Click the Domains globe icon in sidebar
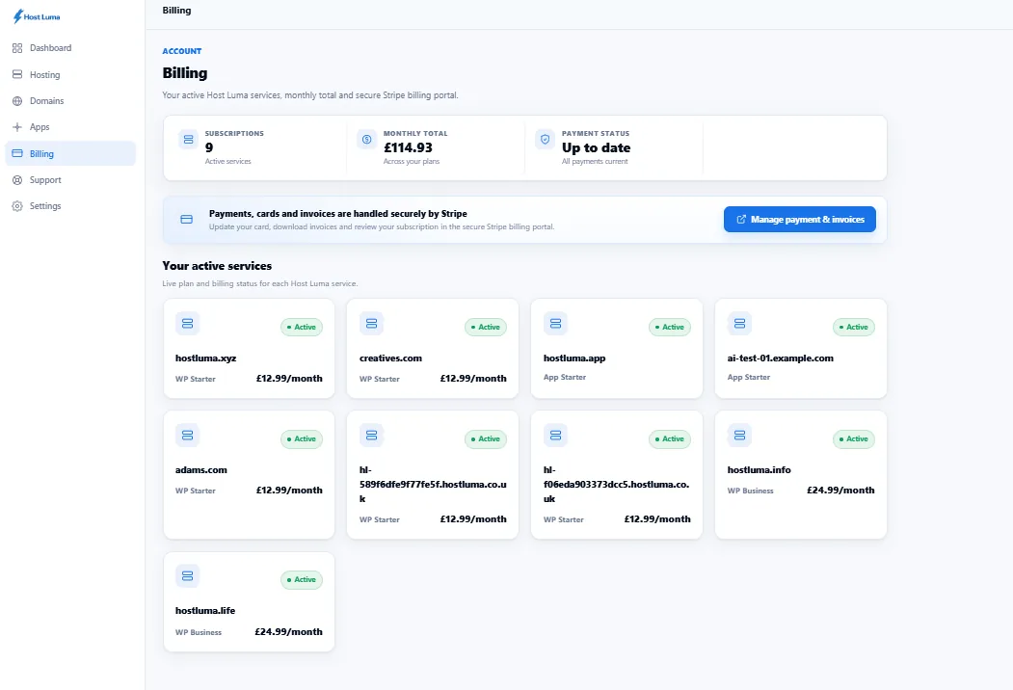The image size is (1013, 690). (17, 101)
